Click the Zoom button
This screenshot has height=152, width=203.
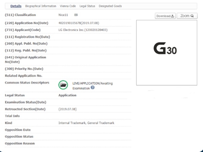click(x=187, y=16)
